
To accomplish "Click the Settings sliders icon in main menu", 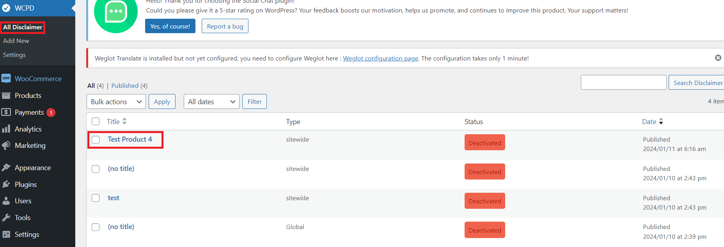I will coord(6,234).
